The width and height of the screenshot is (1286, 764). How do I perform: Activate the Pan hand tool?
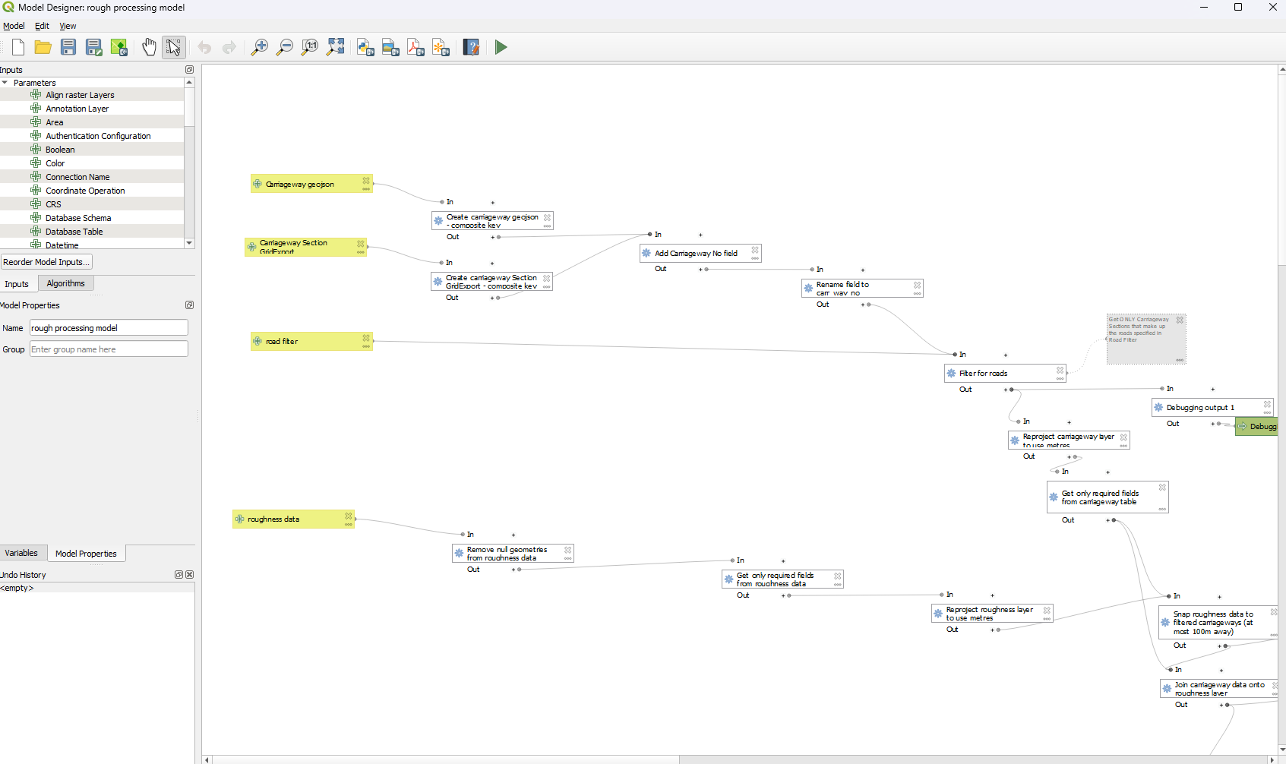coord(149,47)
